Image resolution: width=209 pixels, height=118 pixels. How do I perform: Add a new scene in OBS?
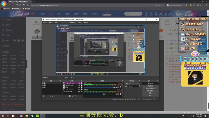(x=43, y=96)
